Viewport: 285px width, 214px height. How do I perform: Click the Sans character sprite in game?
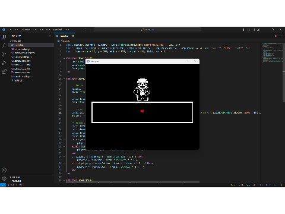[142, 90]
